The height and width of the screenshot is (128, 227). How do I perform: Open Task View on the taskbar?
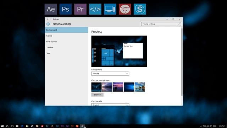[x=12, y=126]
